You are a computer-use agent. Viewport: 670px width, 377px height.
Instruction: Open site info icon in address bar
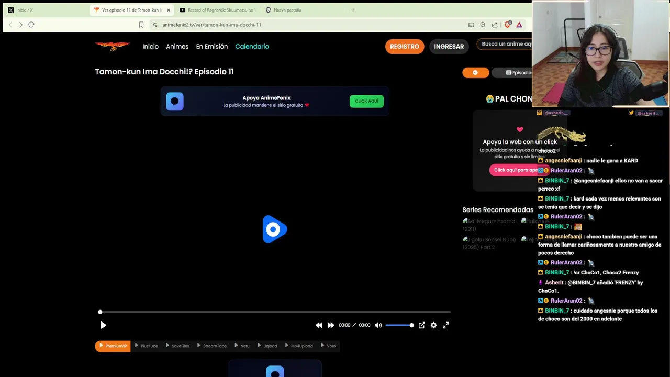pyautogui.click(x=154, y=25)
